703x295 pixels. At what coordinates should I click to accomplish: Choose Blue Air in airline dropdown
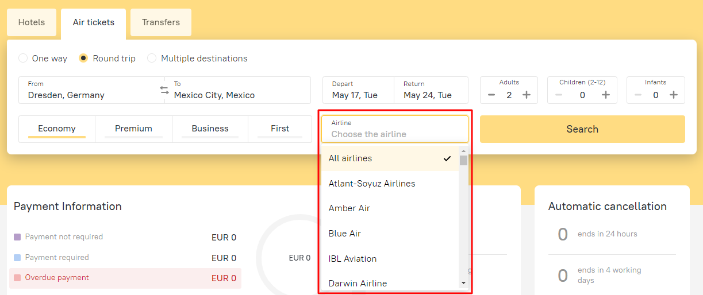pyautogui.click(x=345, y=234)
